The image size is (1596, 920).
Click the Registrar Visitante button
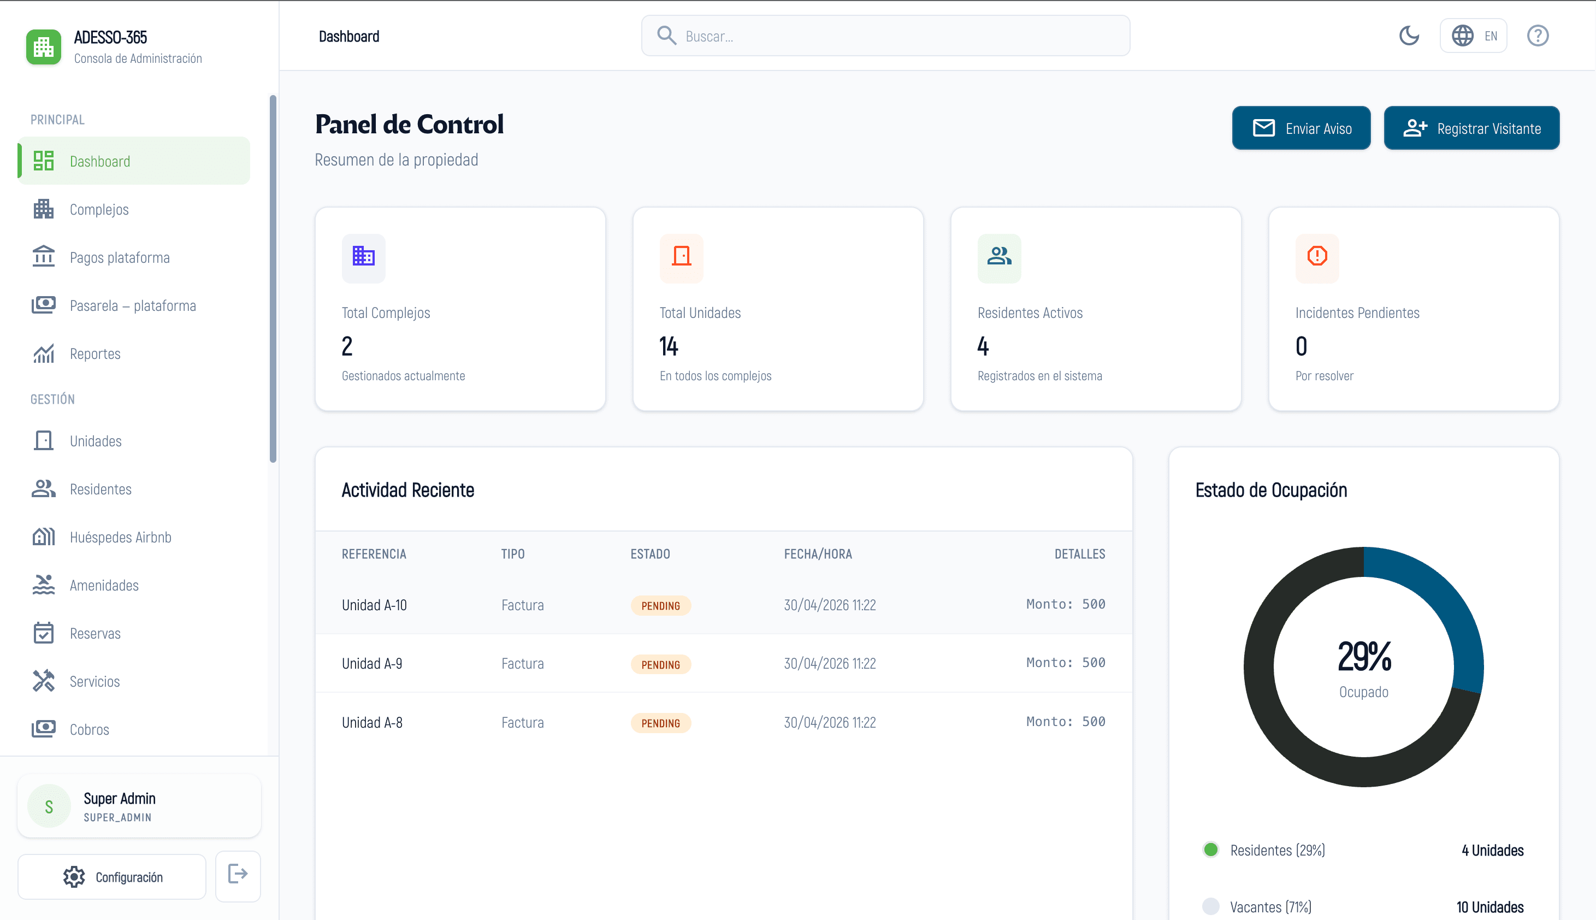(1471, 128)
